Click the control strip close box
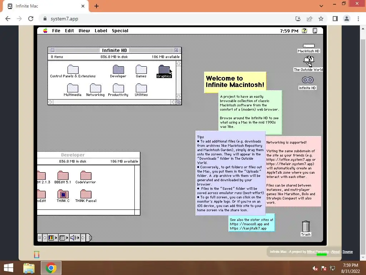366x275 pixels. [x=40, y=238]
